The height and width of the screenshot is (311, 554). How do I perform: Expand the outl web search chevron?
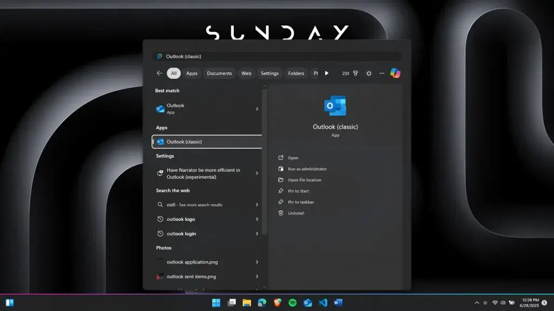click(x=257, y=205)
